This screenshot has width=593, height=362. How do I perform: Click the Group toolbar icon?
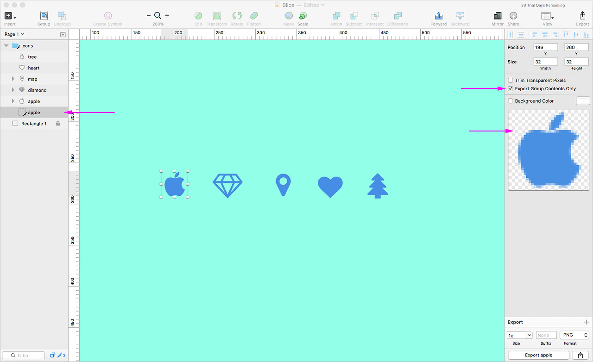point(44,16)
